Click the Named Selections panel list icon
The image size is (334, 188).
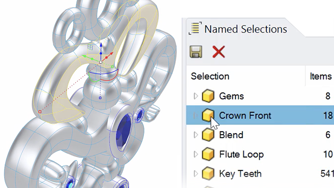point(194,29)
